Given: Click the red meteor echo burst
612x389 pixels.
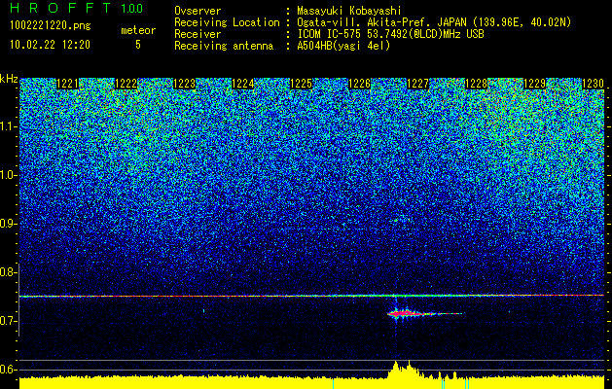Looking at the screenshot, I should point(410,313).
